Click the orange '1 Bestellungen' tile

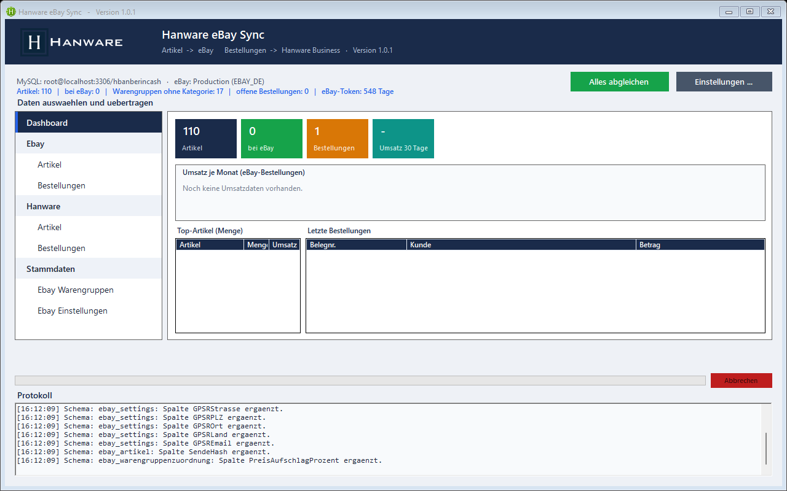[338, 139]
